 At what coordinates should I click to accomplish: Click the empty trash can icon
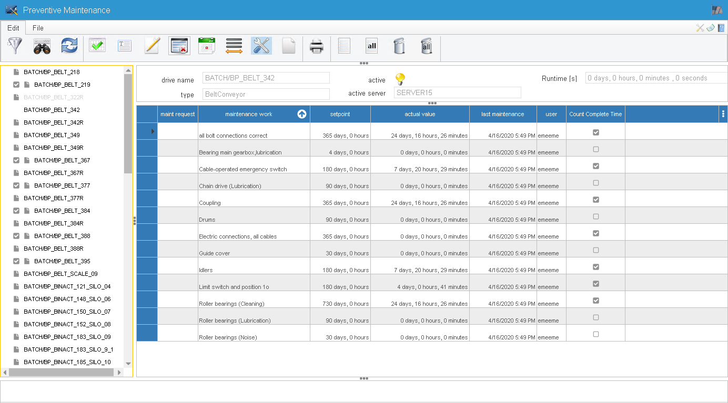399,46
